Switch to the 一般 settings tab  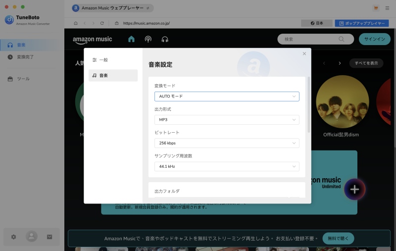point(113,60)
